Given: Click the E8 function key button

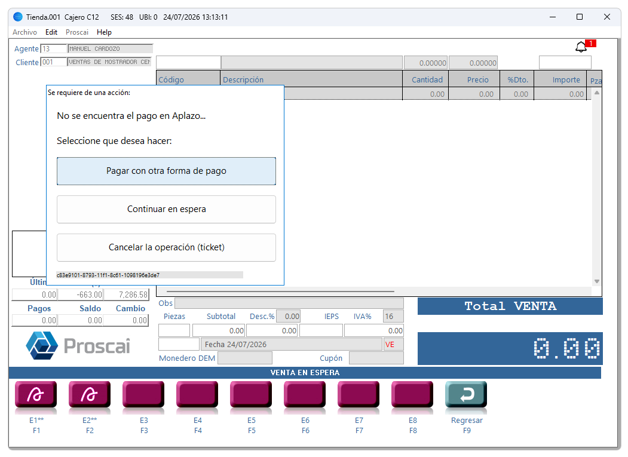Looking at the screenshot, I should click(x=412, y=394).
